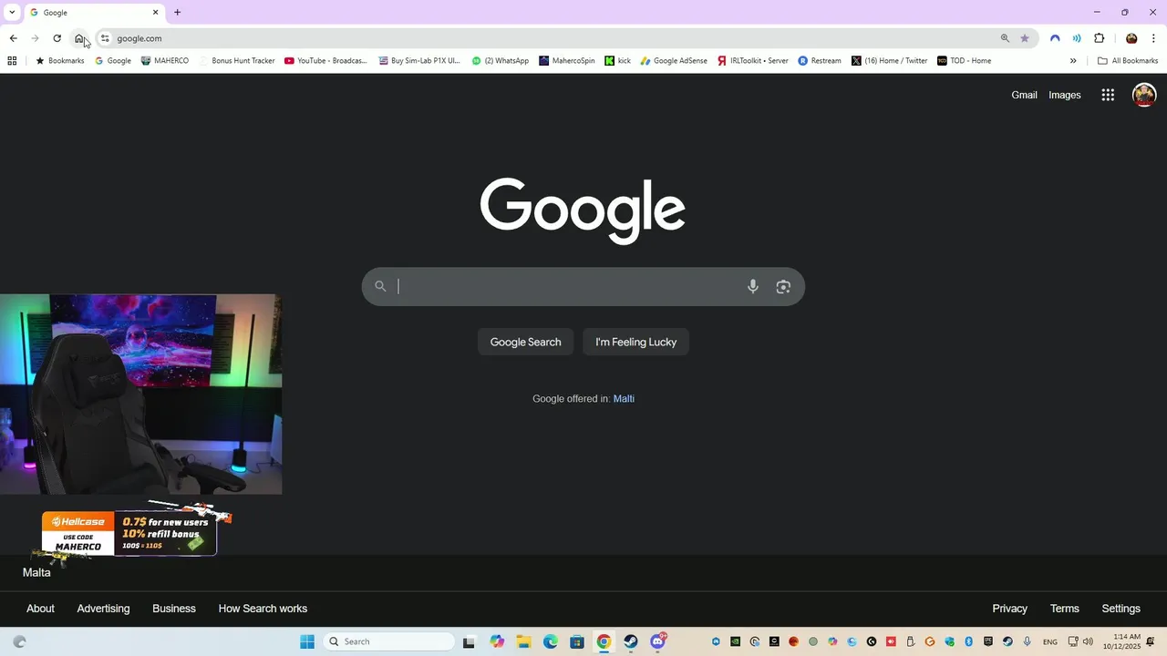Viewport: 1167px width, 656px height.
Task: Open the MahercoSpin bookmark
Action: [567, 61]
